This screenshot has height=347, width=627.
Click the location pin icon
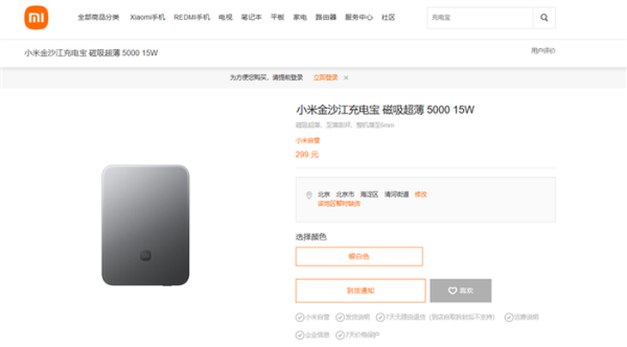[308, 195]
